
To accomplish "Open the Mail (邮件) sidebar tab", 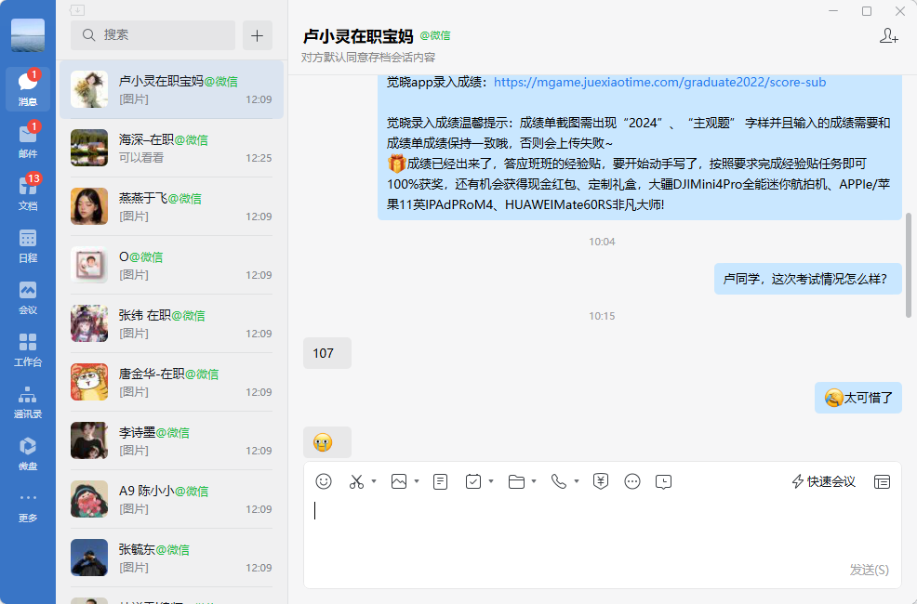I will point(28,140).
